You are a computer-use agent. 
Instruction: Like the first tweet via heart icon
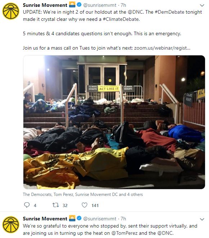85,205
